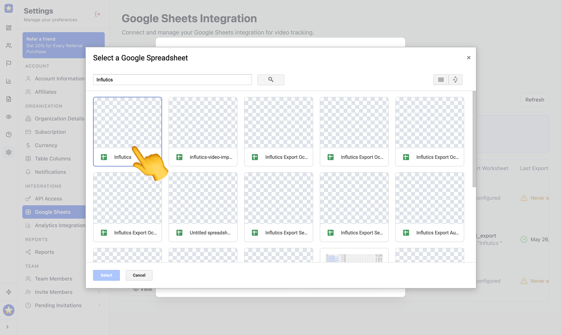Click the Notifications bell icon
561x335 pixels.
(28, 172)
